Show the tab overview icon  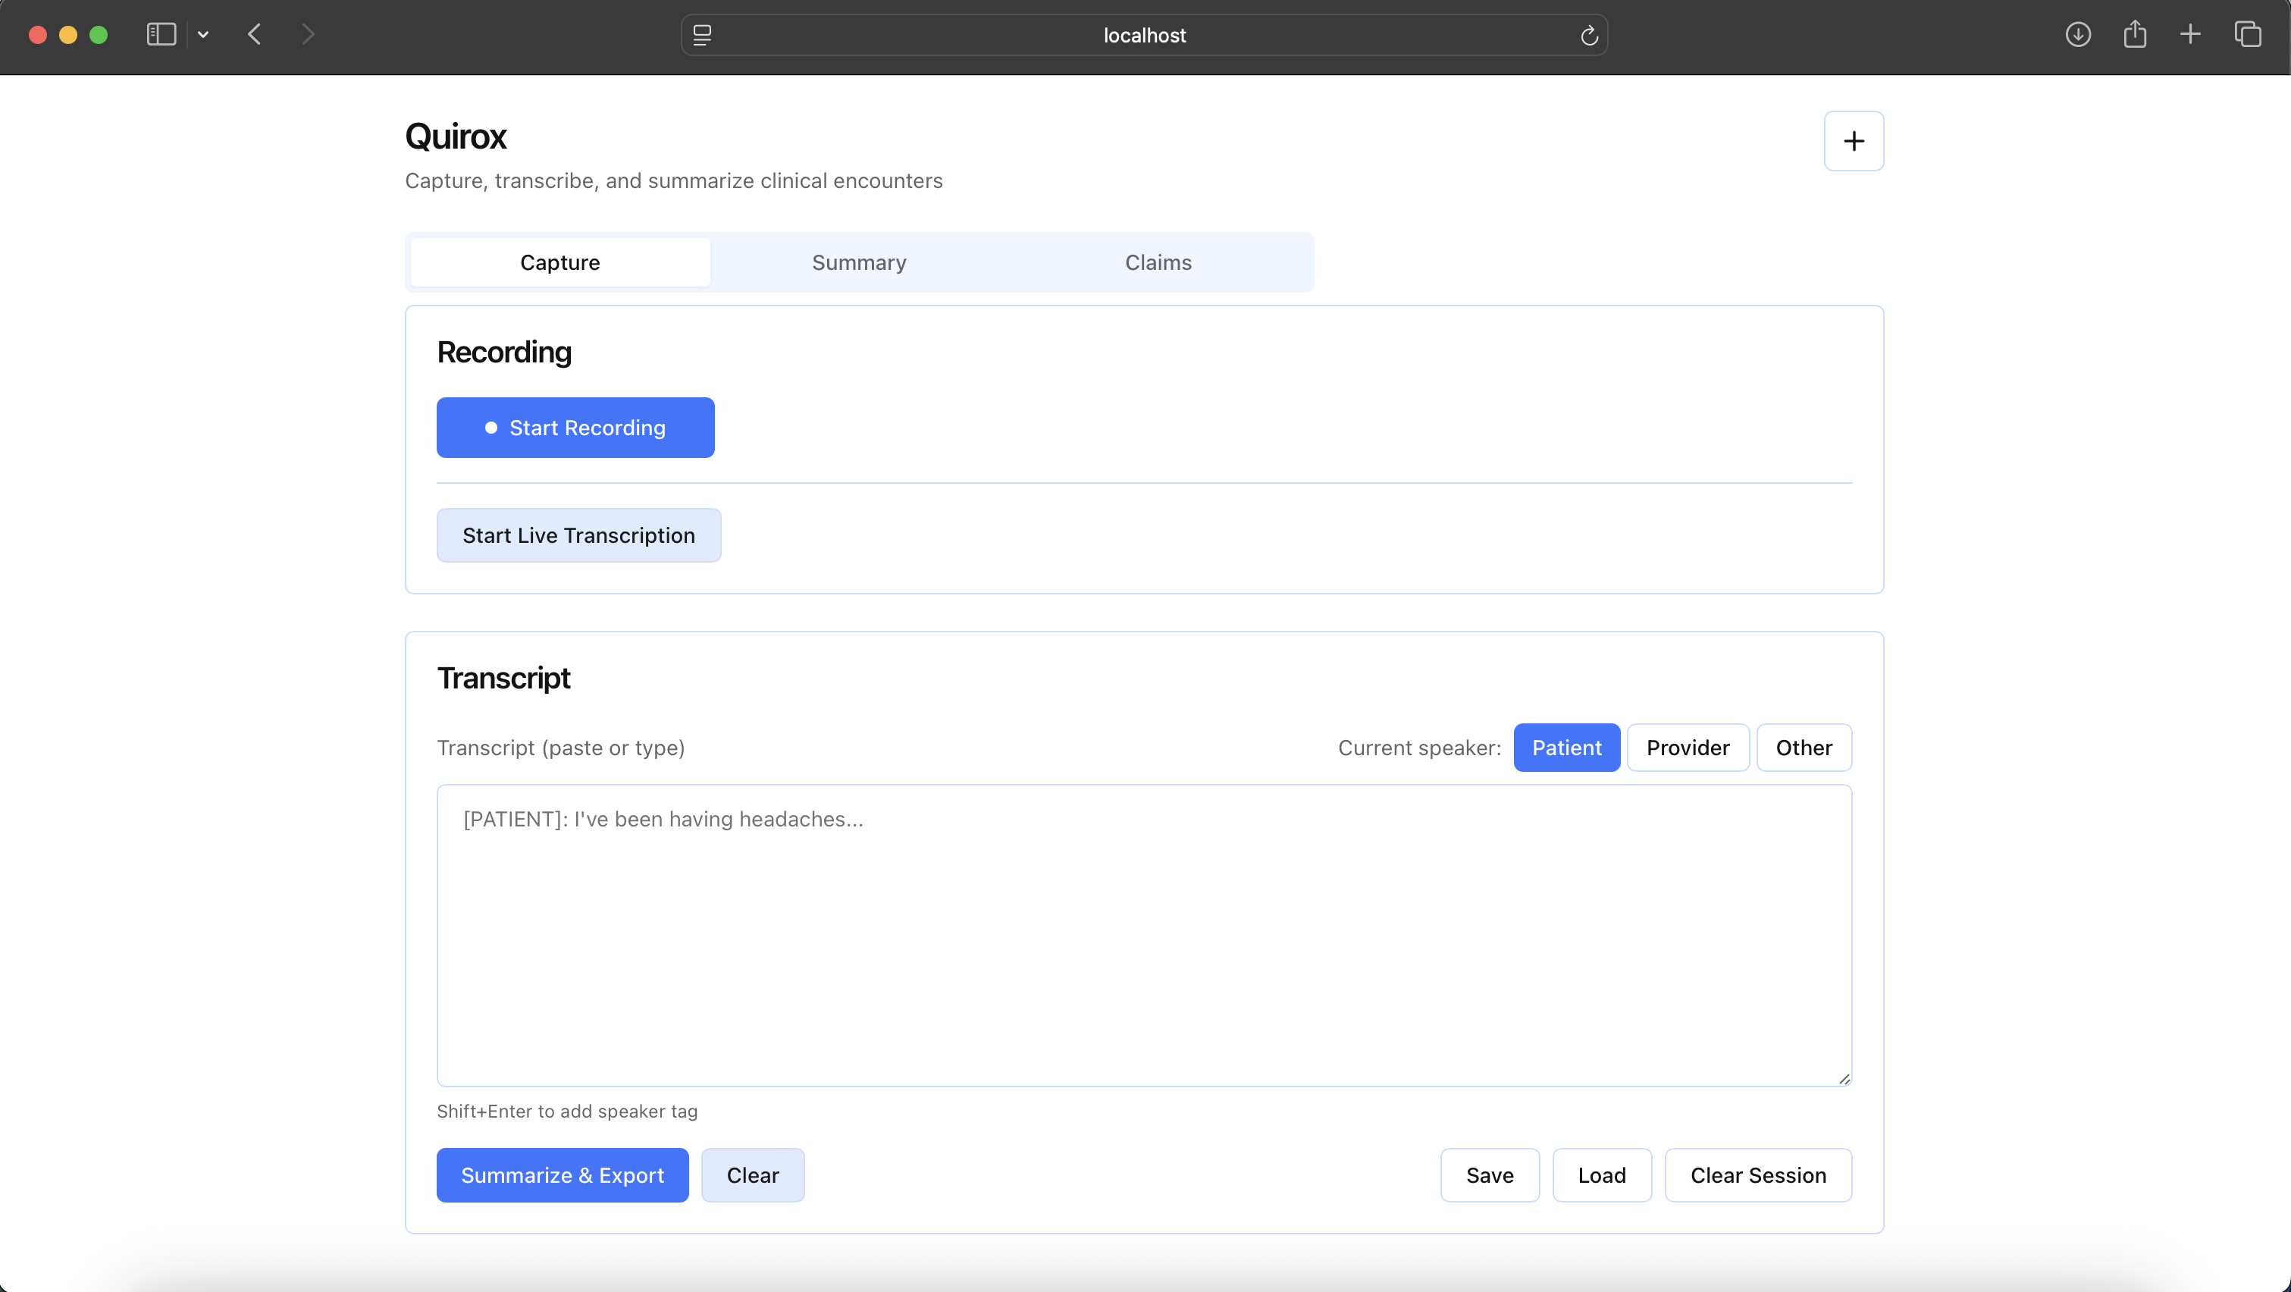click(x=2248, y=35)
